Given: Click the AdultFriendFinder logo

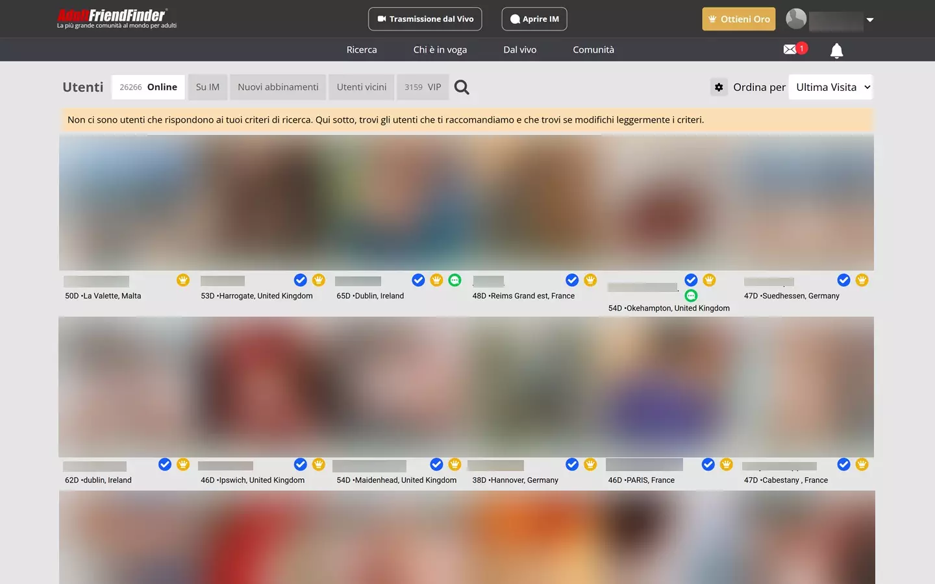Looking at the screenshot, I should point(117,18).
